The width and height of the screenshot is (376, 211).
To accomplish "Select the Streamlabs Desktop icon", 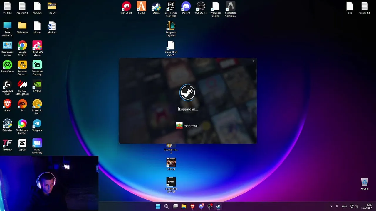I will tap(37, 68).
